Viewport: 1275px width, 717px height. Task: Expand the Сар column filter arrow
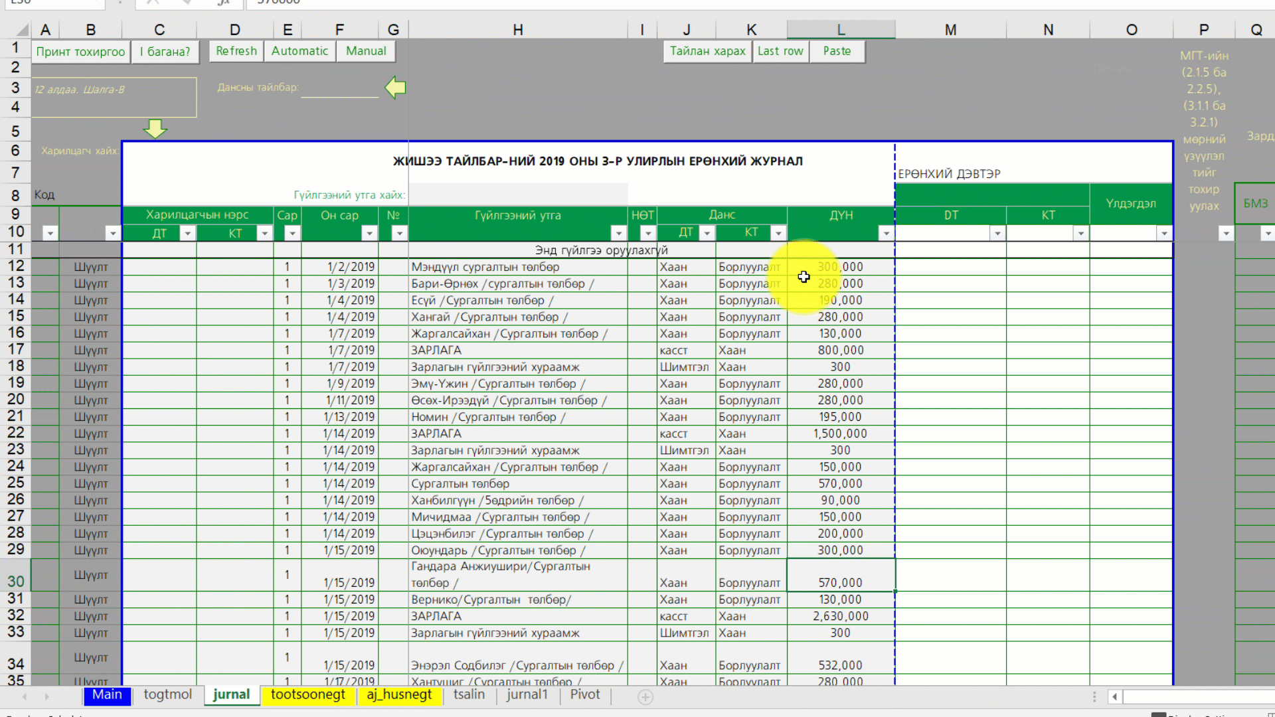click(292, 233)
